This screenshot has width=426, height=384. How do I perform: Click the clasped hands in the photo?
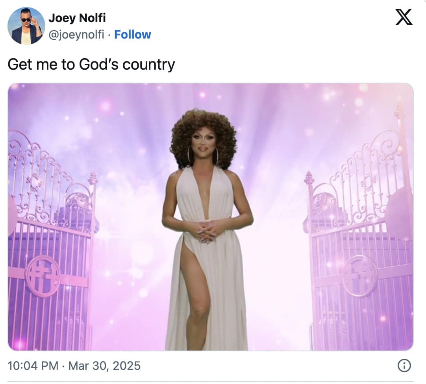pos(206,231)
